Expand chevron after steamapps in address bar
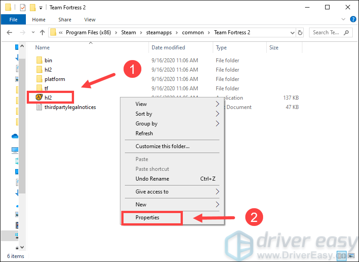 177,32
